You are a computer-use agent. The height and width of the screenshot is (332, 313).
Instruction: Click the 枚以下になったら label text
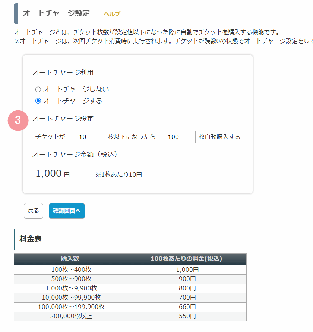click(x=132, y=137)
